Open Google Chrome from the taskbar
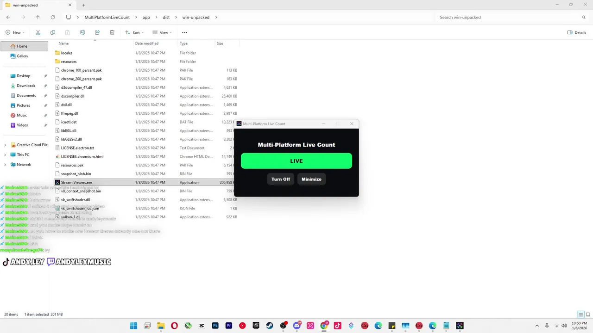Screen dimensions: 593x333 [324, 326]
